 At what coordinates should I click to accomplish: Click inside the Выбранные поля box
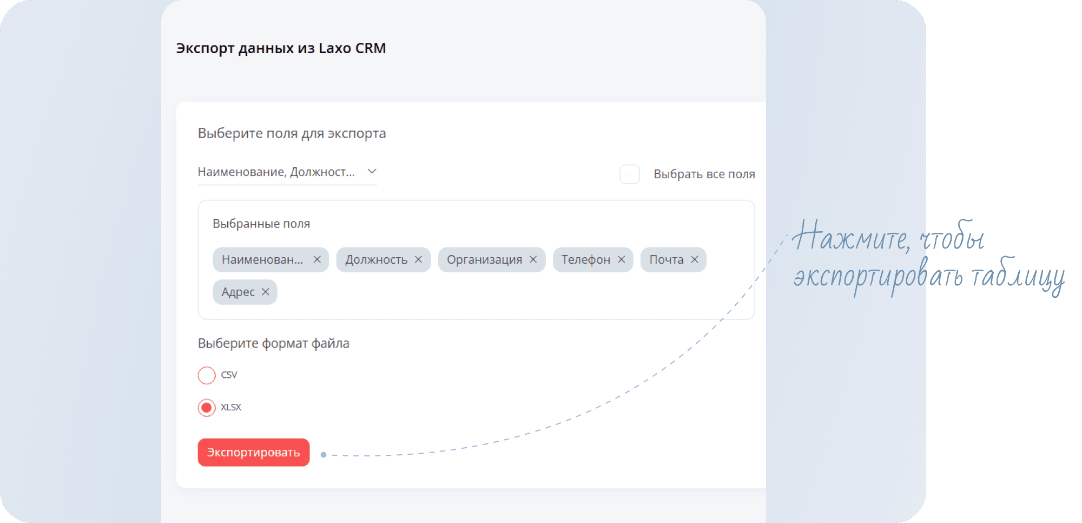476,260
